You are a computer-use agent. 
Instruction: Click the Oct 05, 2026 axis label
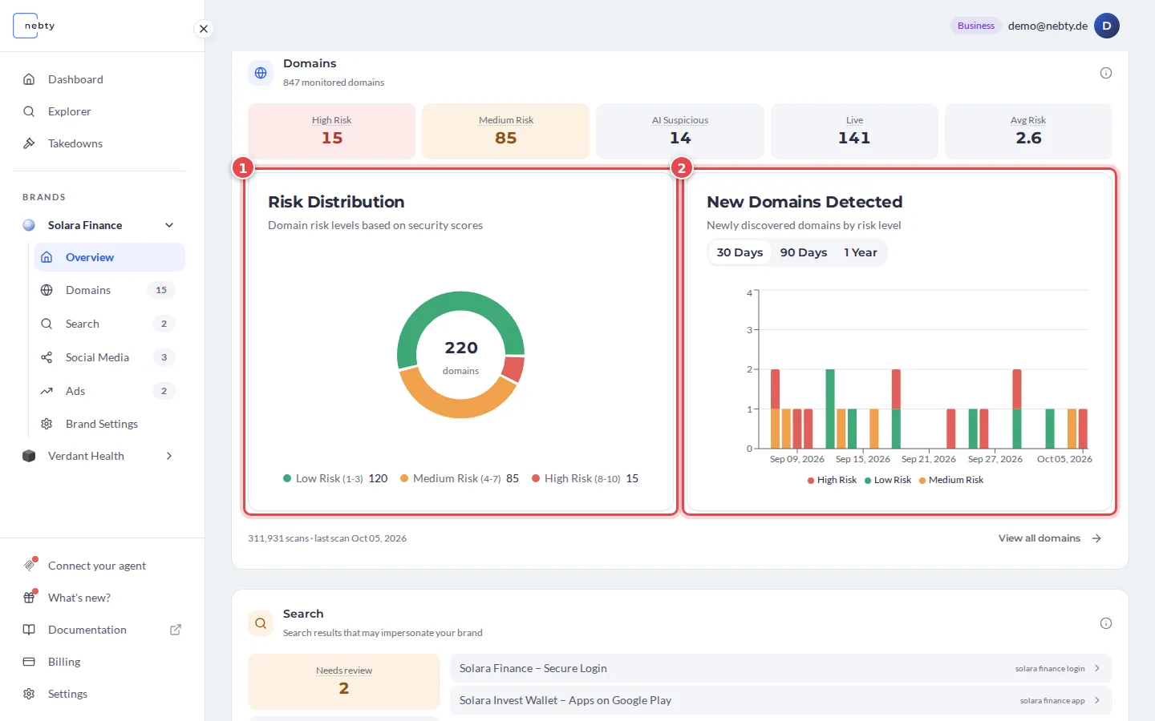pyautogui.click(x=1064, y=459)
